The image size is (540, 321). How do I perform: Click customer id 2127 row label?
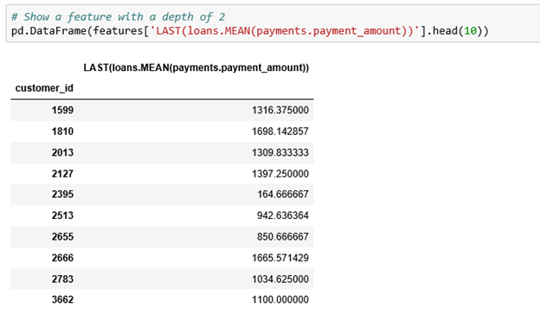coord(62,174)
